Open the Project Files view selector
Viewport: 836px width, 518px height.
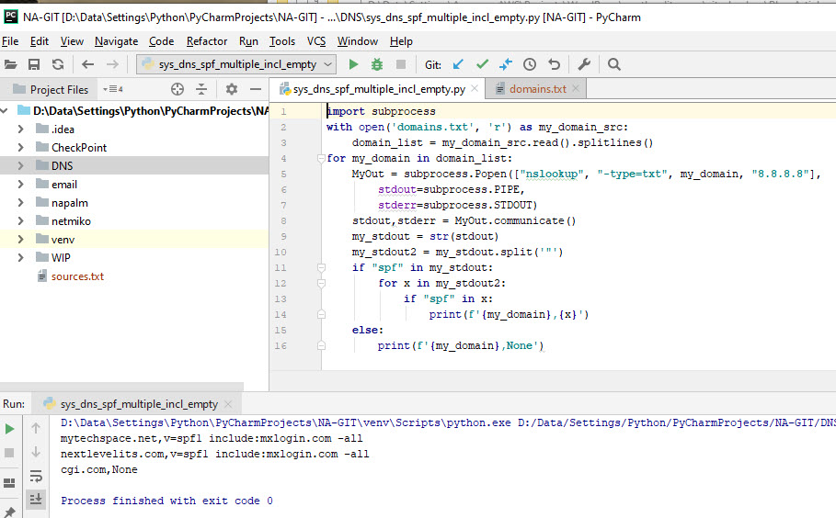113,89
